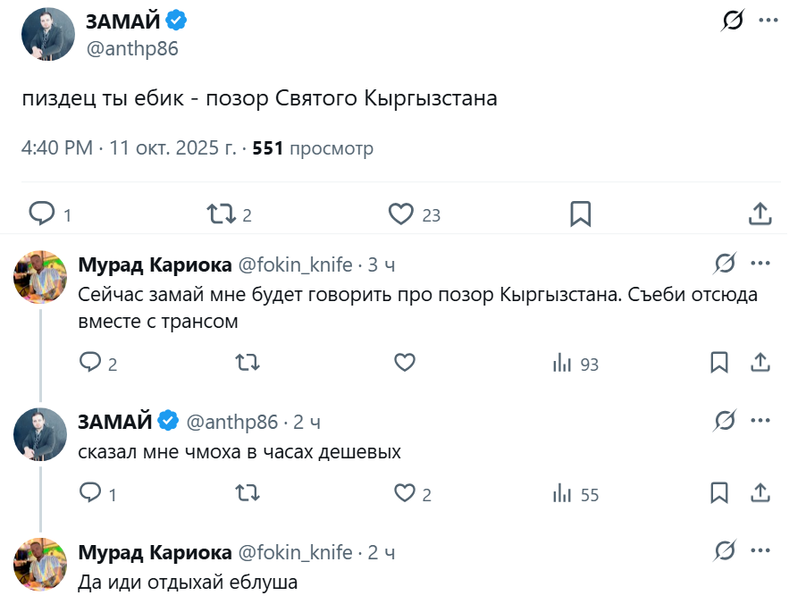Open more options menu on main post
Image resolution: width=789 pixels, height=604 pixels.
tap(768, 21)
